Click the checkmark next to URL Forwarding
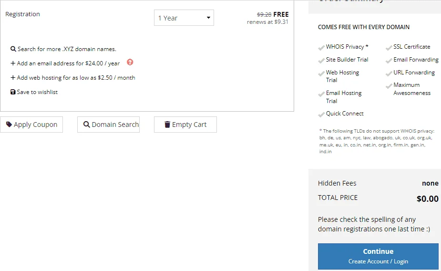The width and height of the screenshot is (441, 271). (389, 73)
